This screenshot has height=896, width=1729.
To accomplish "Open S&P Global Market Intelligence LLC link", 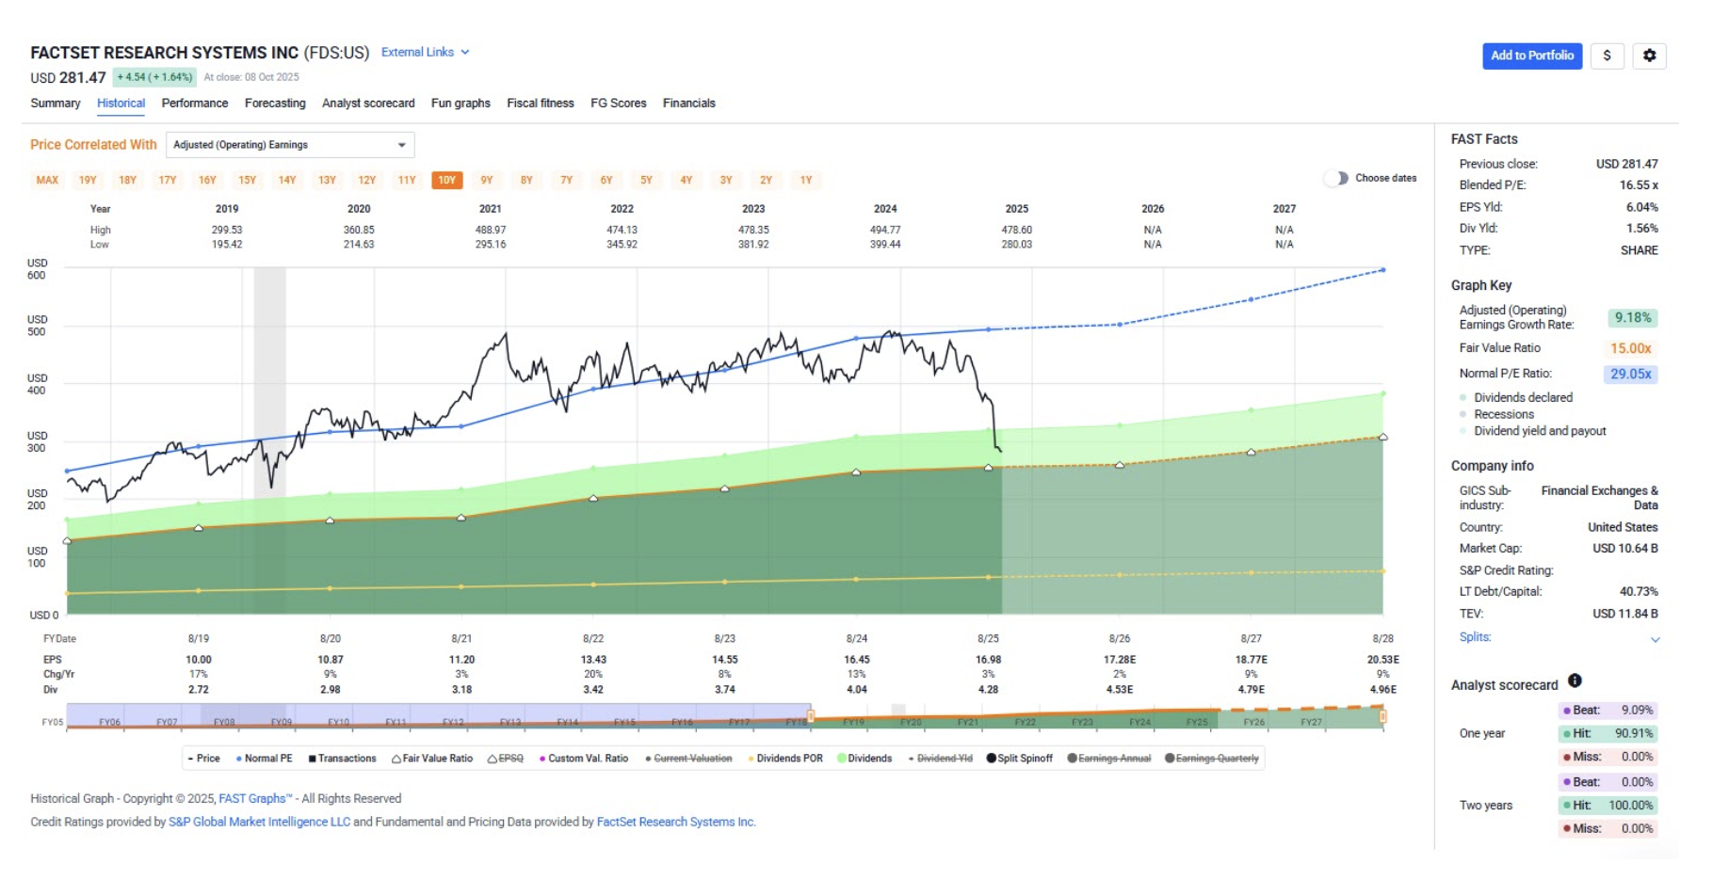I will [259, 823].
